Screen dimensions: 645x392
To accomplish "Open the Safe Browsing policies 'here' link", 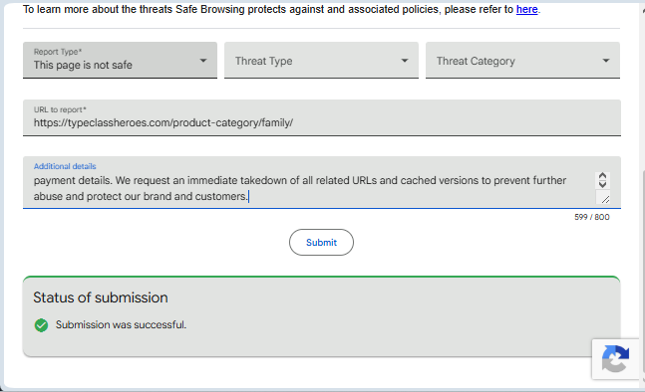I will pos(526,9).
